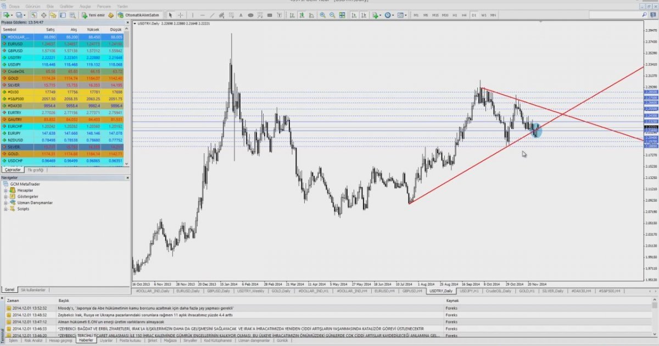
Task: Select the trendline drawing tool
Action: pos(212,15)
